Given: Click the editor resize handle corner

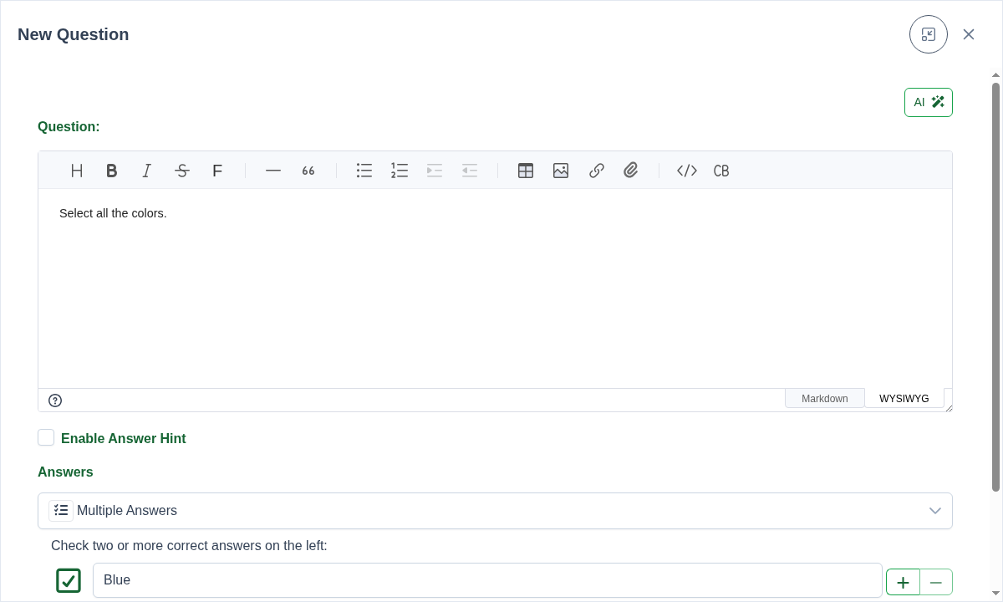Looking at the screenshot, I should [949, 408].
